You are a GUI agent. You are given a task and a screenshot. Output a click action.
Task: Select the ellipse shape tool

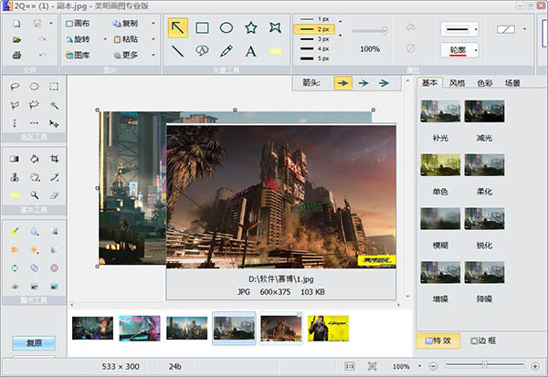(x=227, y=28)
